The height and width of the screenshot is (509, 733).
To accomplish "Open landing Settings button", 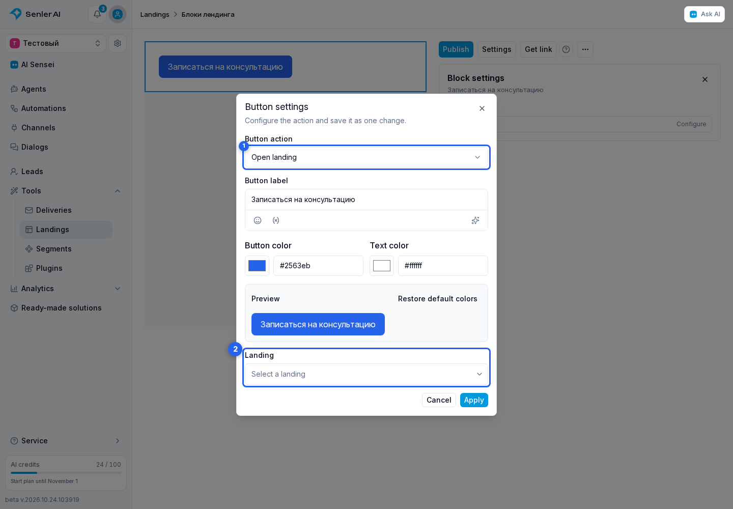I will [x=496, y=49].
